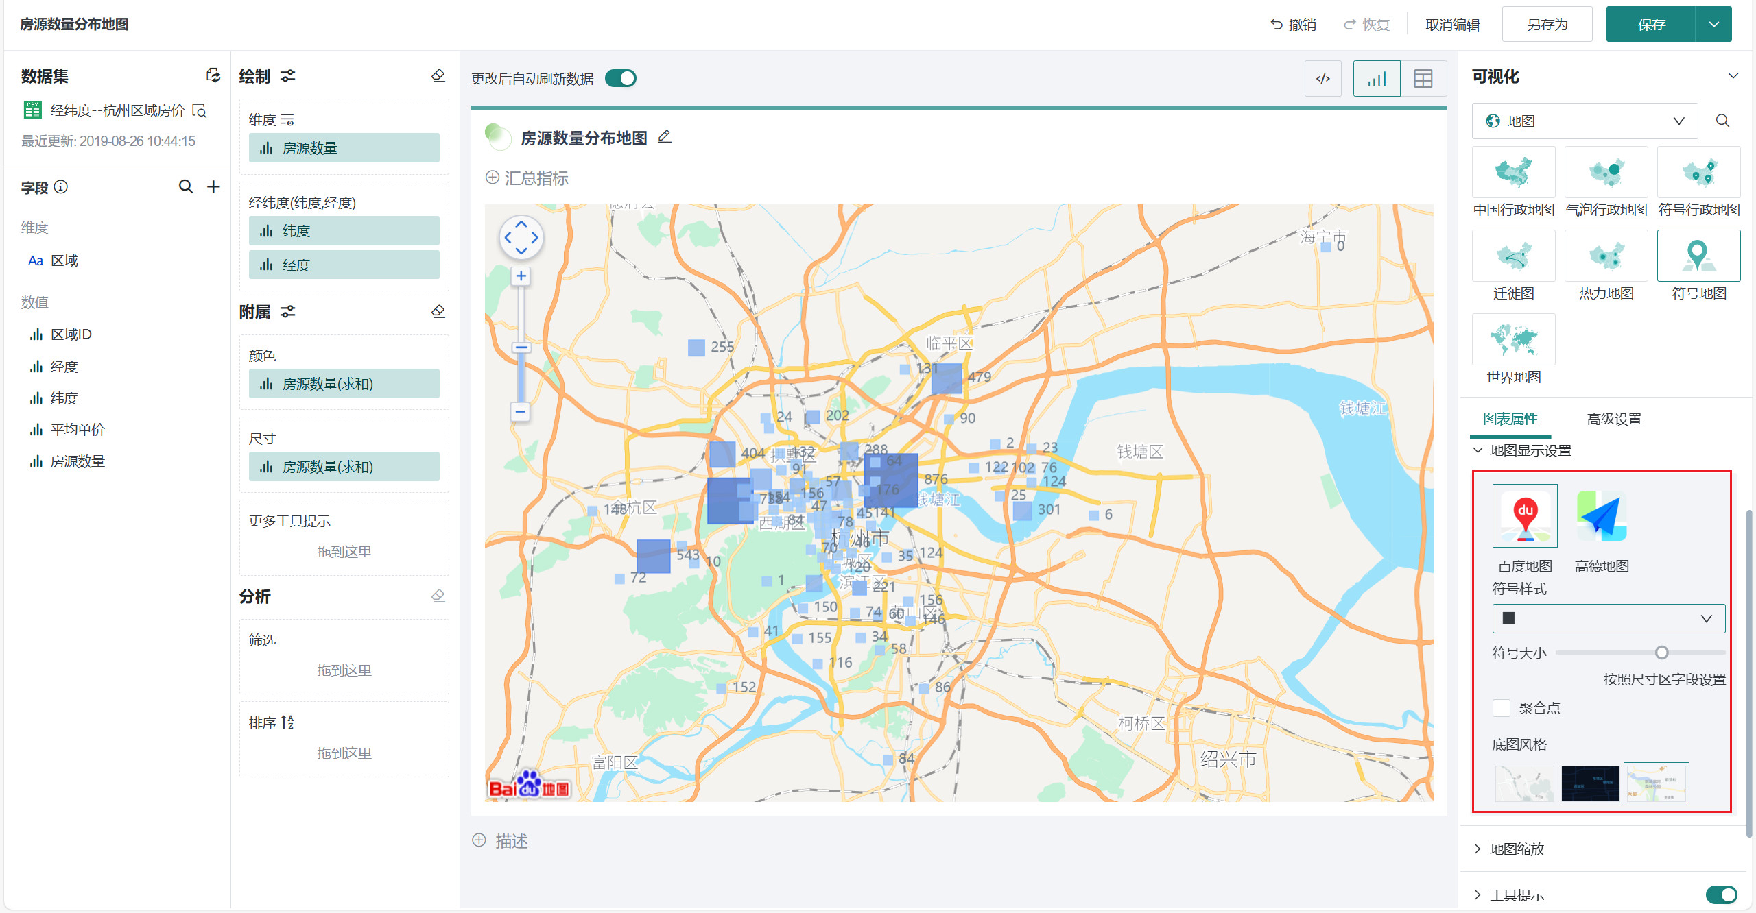
Task: Open 符号样式 dropdown
Action: pyautogui.click(x=1608, y=618)
